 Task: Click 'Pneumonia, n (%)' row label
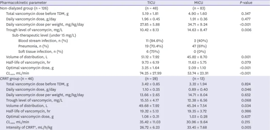click(34, 46)
